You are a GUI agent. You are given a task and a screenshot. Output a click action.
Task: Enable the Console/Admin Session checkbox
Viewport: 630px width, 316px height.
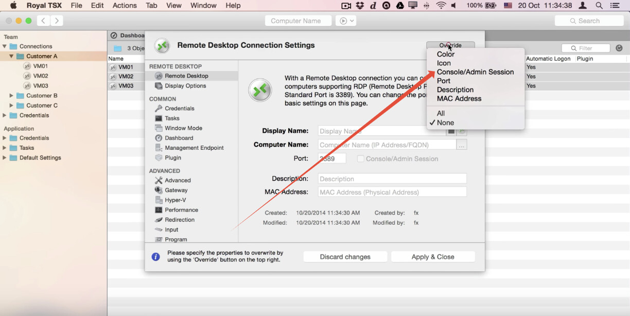click(361, 159)
